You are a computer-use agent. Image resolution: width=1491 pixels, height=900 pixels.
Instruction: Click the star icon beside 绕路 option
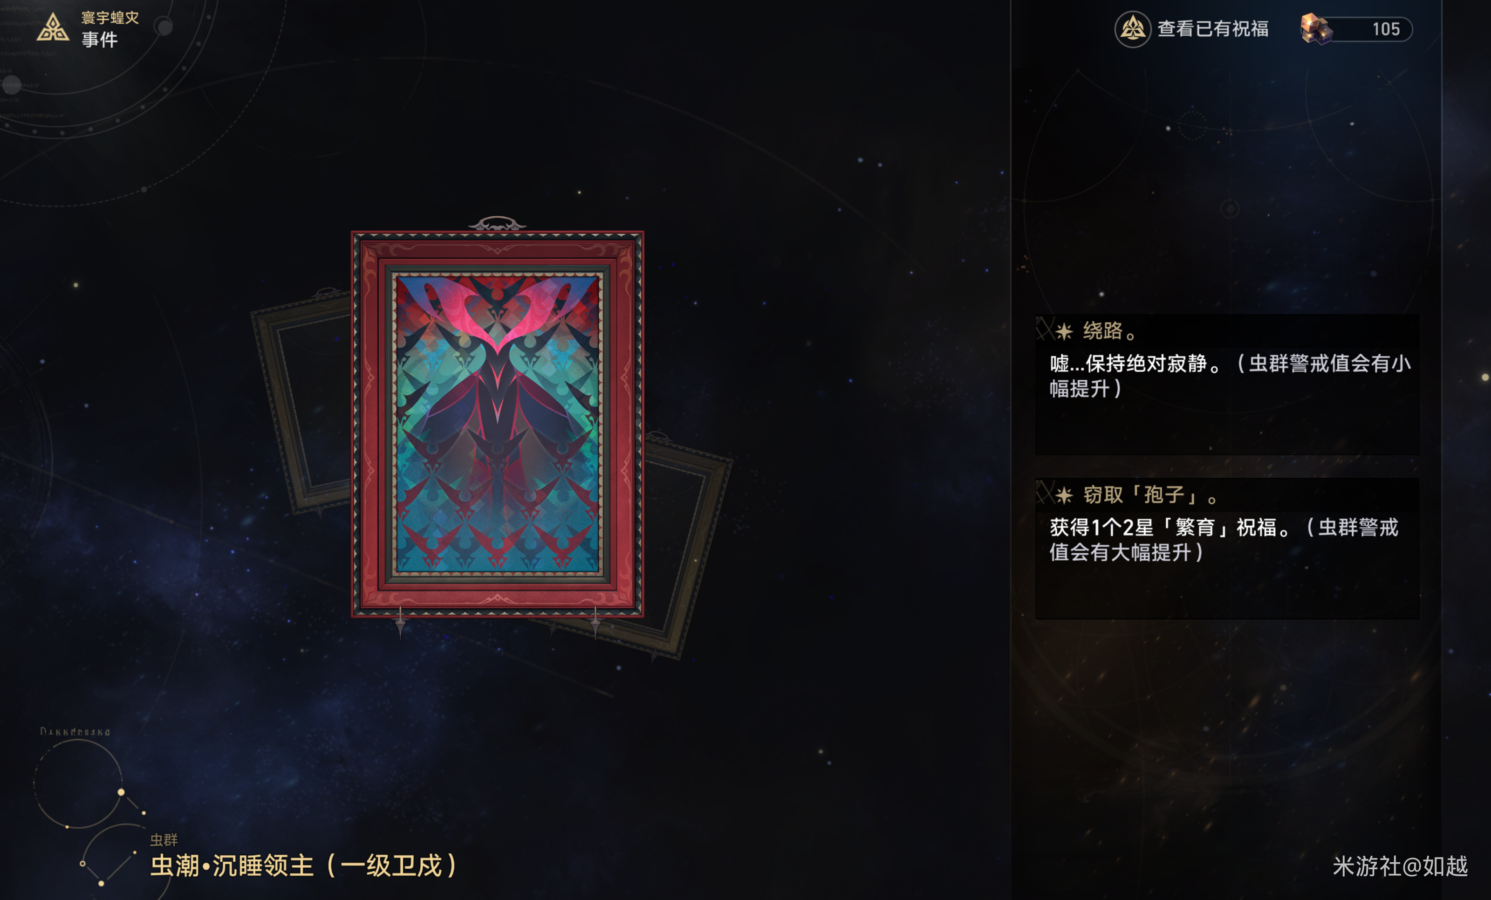pyautogui.click(x=1064, y=331)
